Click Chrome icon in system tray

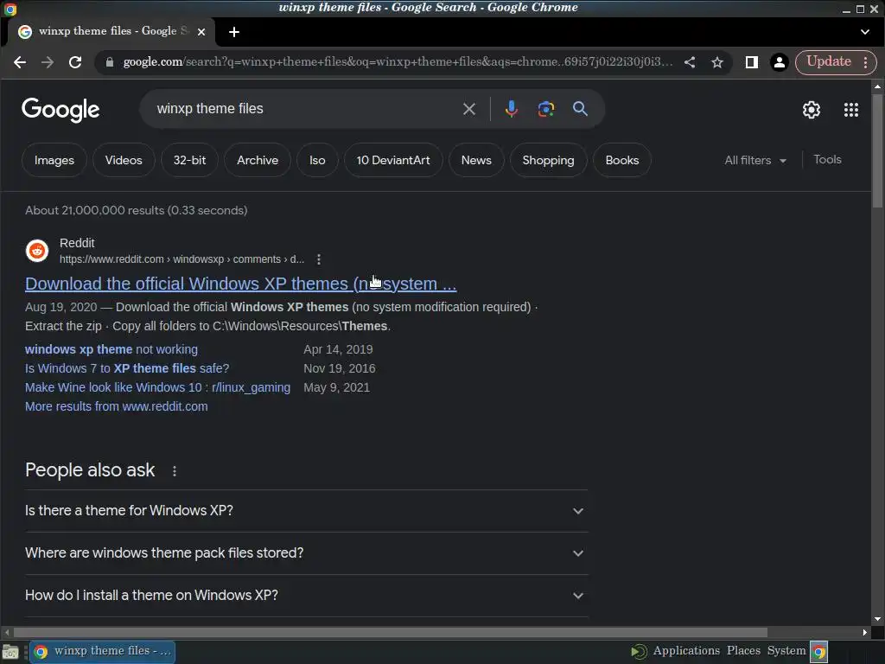click(818, 652)
